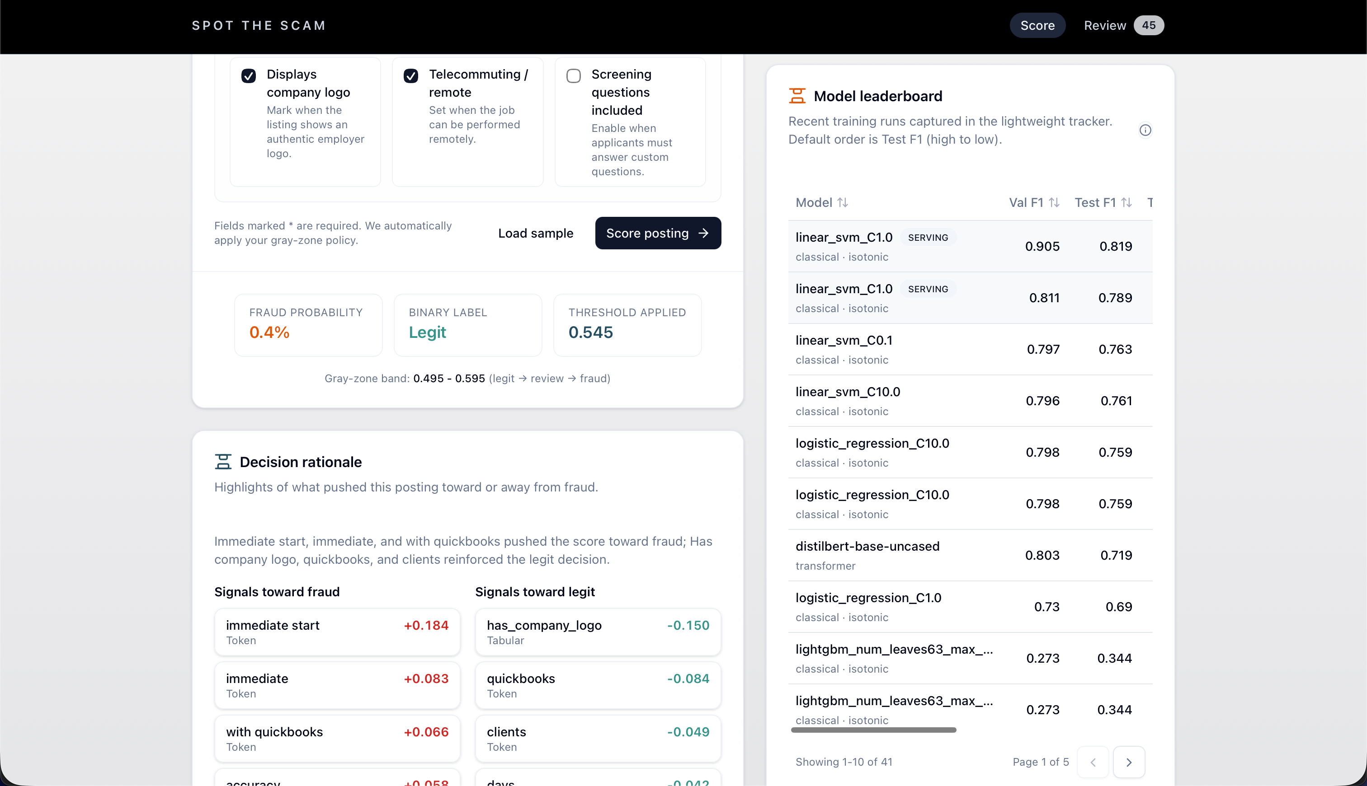Go to previous leaderboard page
1367x786 pixels.
pos(1093,762)
